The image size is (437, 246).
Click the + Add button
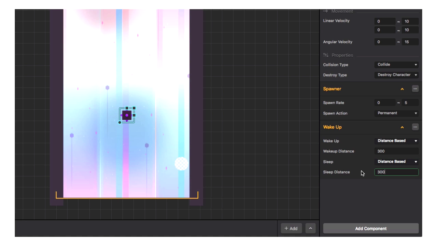tap(291, 229)
